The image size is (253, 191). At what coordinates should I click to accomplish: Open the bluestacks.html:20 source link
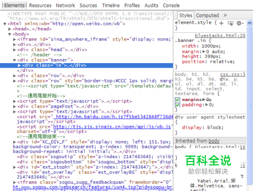pos(220,36)
